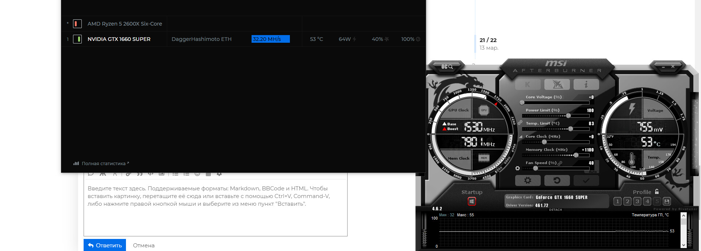Load Afterburner profile 4
Viewport: 701px width, 251px height.
pos(647,201)
